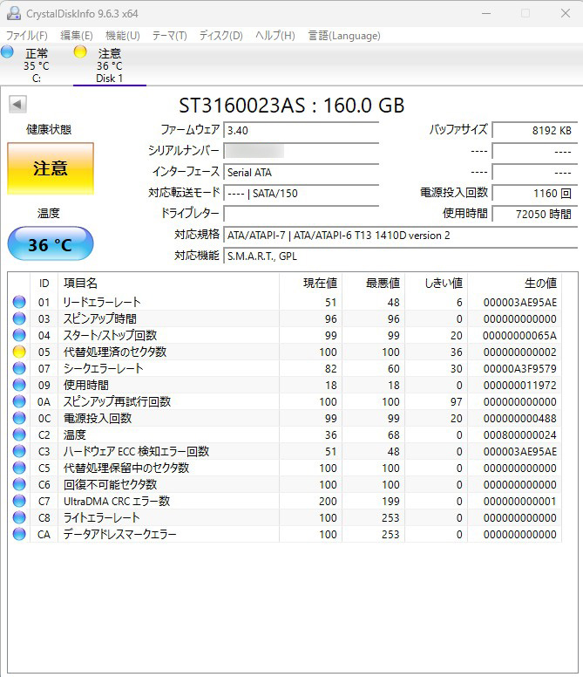Open the 編集(E) menu
This screenshot has height=677, width=583.
(x=77, y=36)
